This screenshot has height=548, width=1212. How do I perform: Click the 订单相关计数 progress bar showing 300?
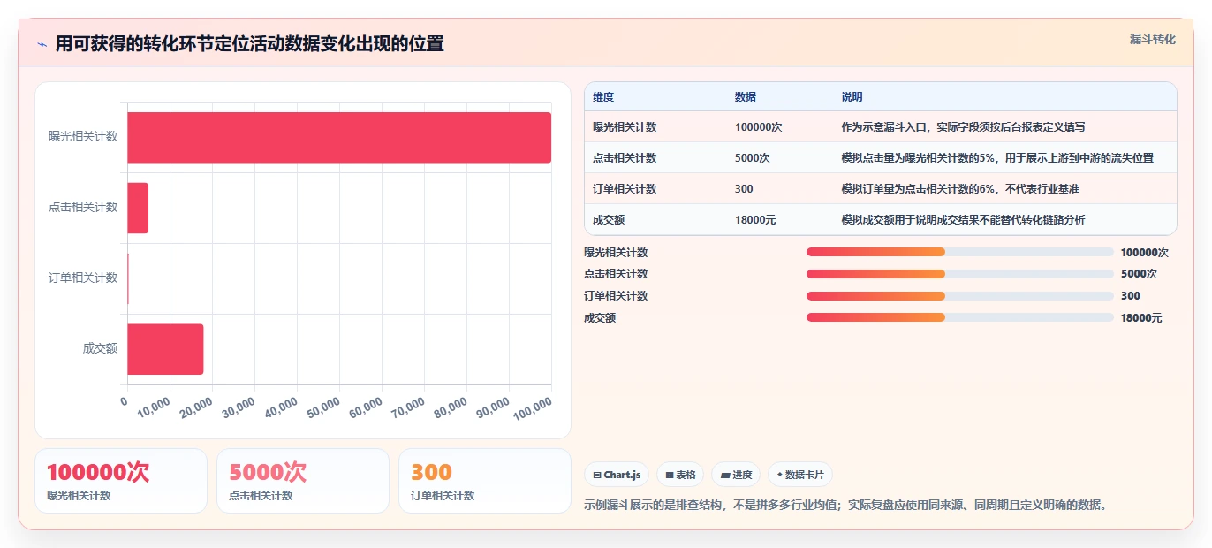[959, 296]
